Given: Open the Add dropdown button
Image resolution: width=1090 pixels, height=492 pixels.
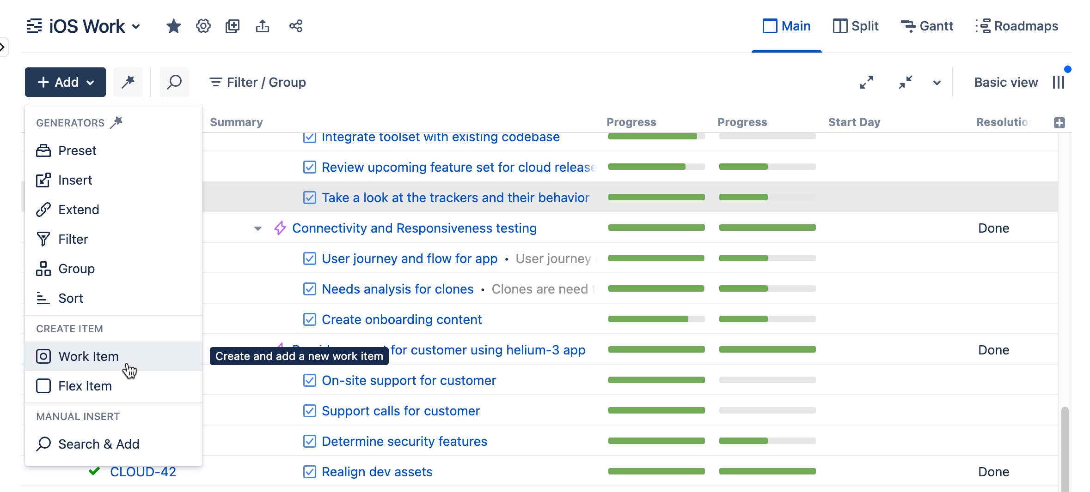Looking at the screenshot, I should 65,82.
